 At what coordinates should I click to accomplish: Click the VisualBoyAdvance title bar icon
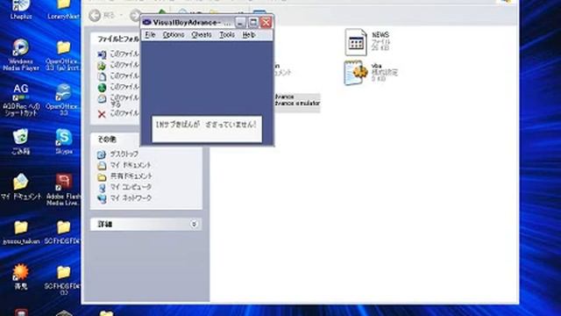tap(146, 22)
